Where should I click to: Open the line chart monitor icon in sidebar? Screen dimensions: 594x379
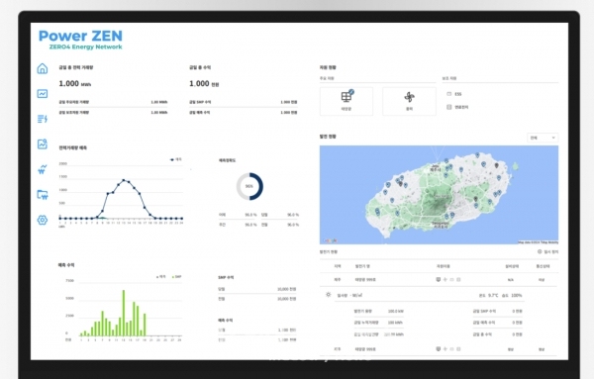(43, 94)
